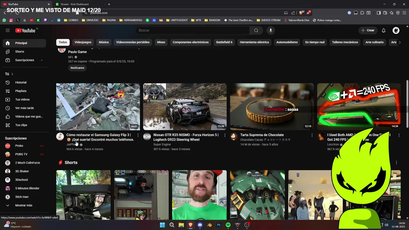Select the Arte culinario filter chip
Image resolution: width=409 pixels, height=230 pixels.
tap(374, 42)
